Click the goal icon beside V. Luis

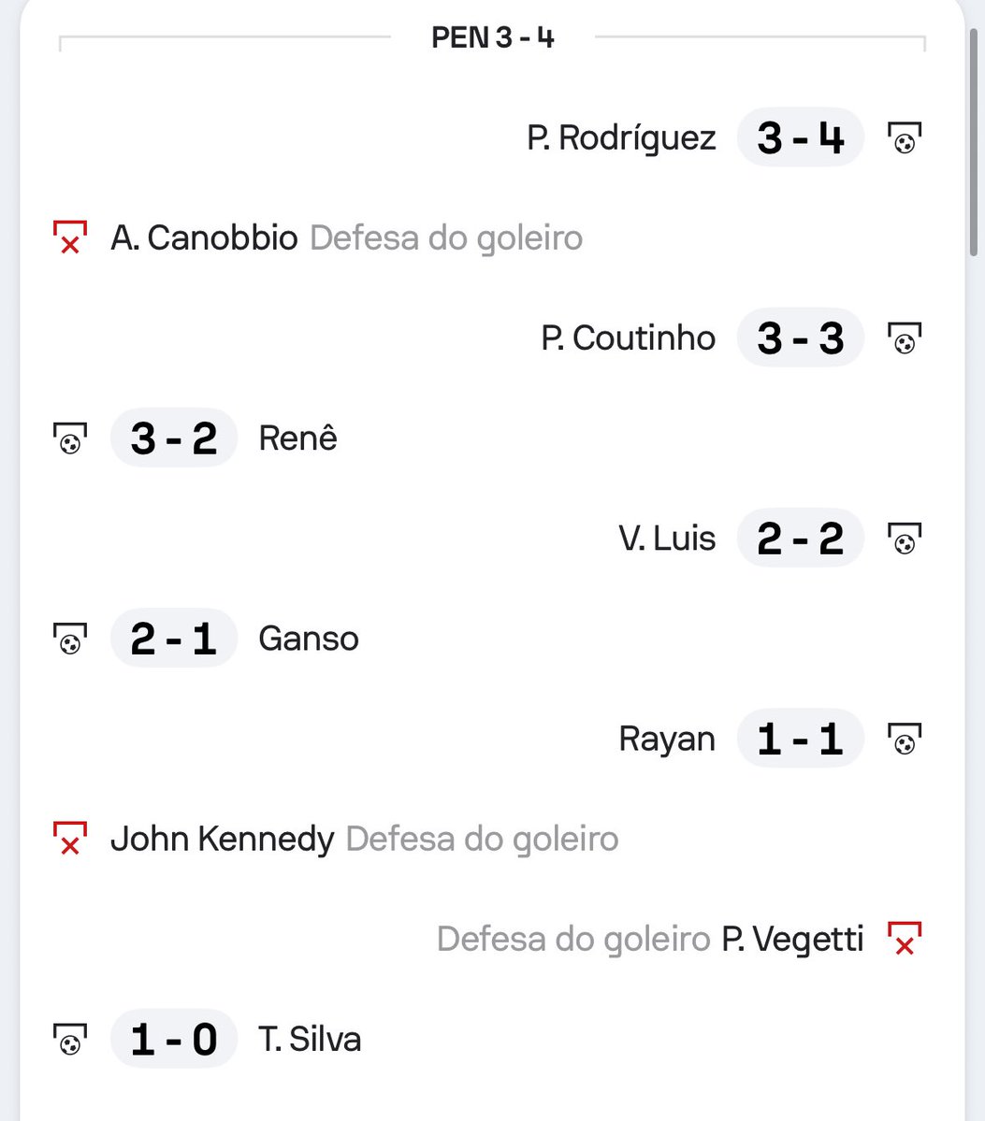coord(905,539)
